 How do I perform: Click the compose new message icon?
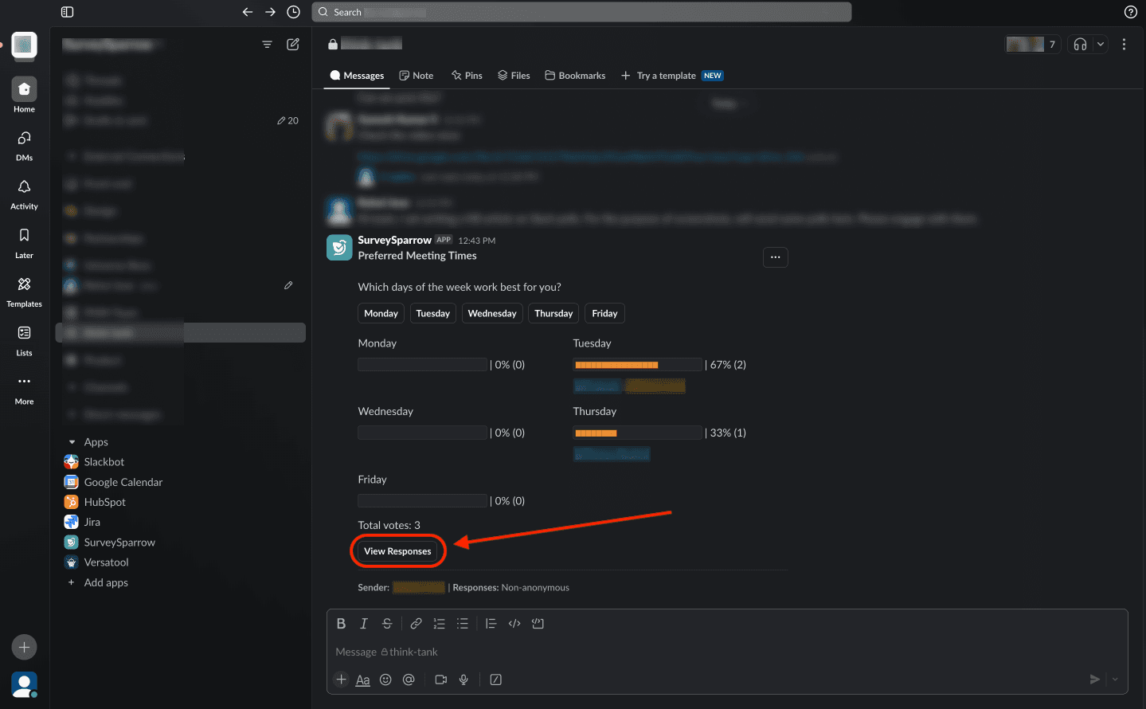pyautogui.click(x=293, y=45)
